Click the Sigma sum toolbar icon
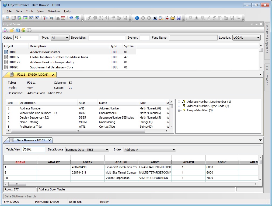272x206 pixels. point(155,18)
